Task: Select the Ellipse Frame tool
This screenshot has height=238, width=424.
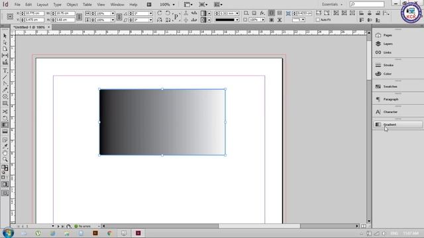Action: pos(5,97)
